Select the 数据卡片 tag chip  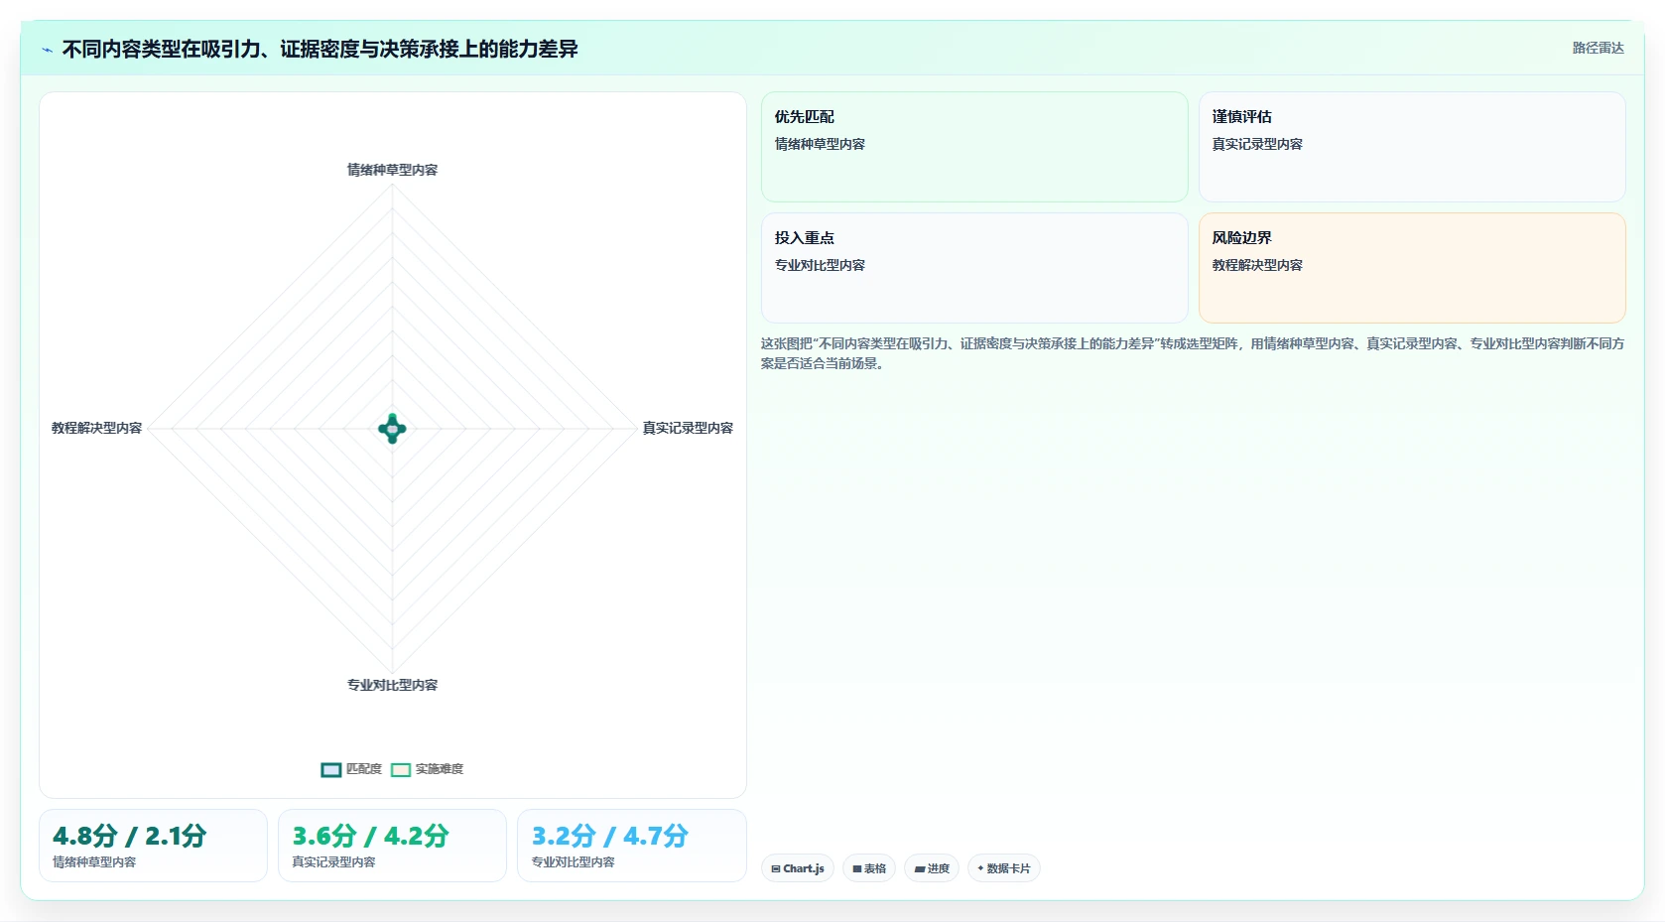click(x=1003, y=868)
